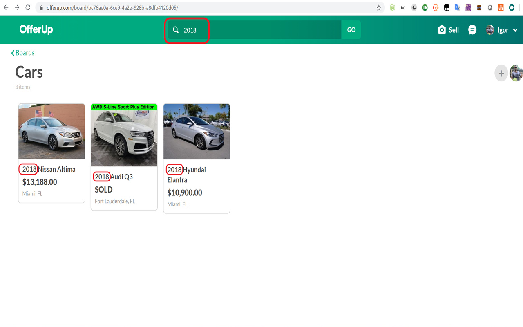Open the brown HPP extension icon
The width and height of the screenshot is (523, 327).
click(479, 7)
